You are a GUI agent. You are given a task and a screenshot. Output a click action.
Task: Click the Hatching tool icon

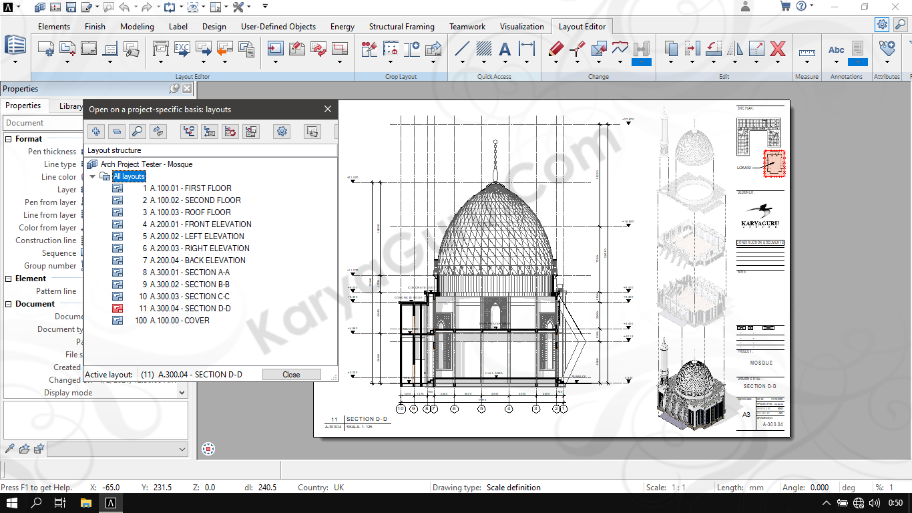click(484, 49)
